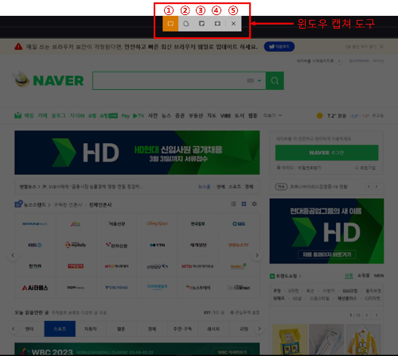This screenshot has height=356, width=398.
Task: Click the AI타임스 press logo
Action: pos(35,288)
